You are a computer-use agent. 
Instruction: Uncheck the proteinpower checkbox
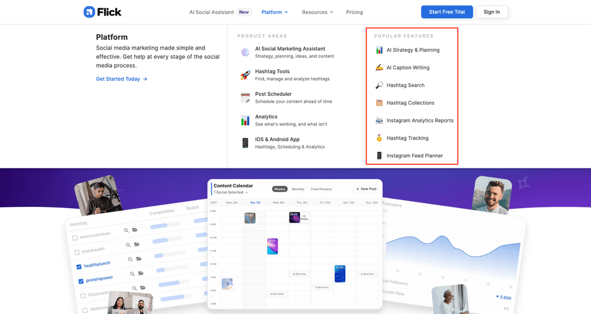pos(80,281)
